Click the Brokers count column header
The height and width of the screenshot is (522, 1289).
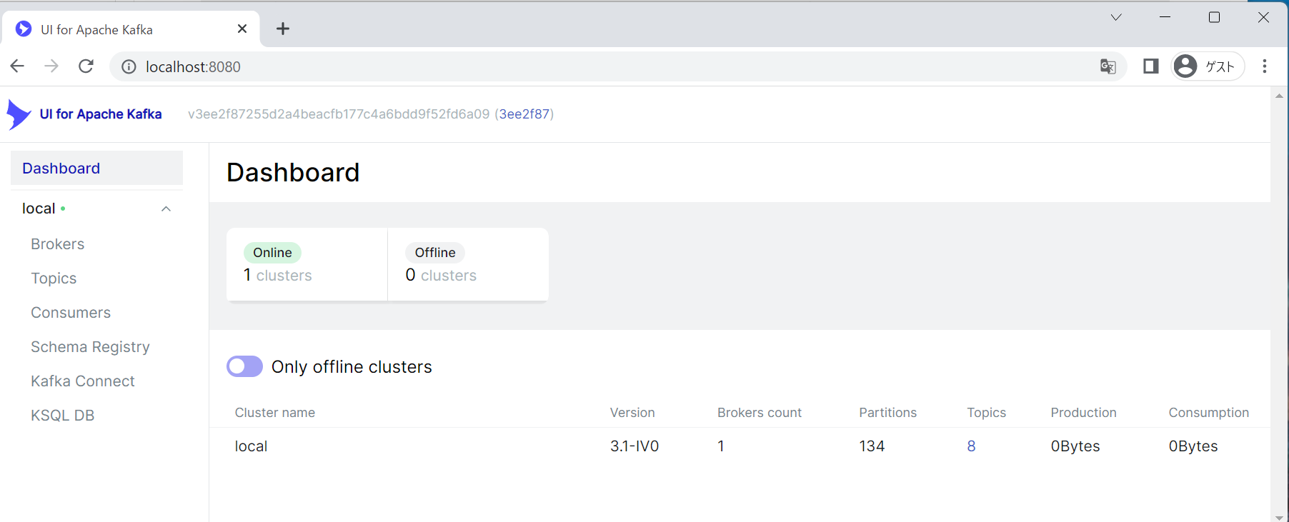click(x=760, y=413)
